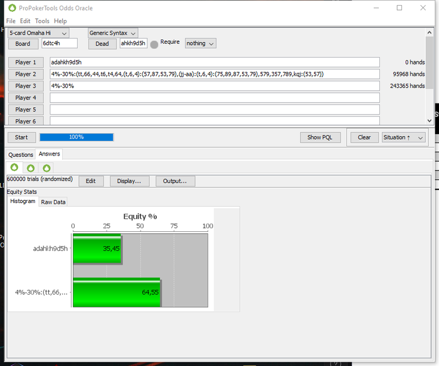Open the Display... options

tap(129, 181)
